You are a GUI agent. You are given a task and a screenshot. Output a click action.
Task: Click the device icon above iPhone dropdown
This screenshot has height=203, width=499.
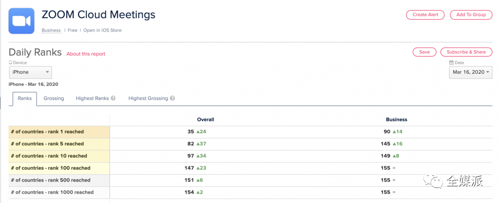[11, 63]
